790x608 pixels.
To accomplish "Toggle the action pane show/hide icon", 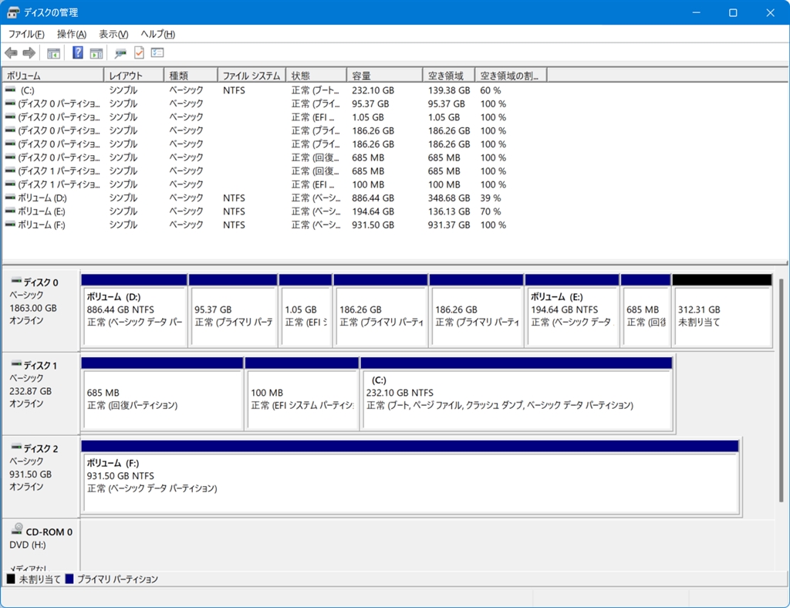I will (96, 53).
